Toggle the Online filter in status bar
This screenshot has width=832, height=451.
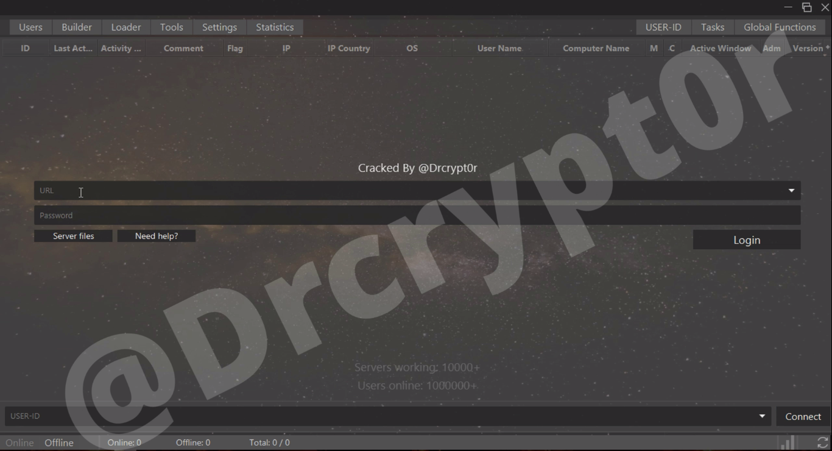click(x=19, y=443)
